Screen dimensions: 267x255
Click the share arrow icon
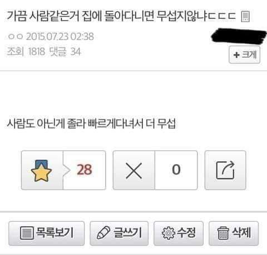pos(225,170)
